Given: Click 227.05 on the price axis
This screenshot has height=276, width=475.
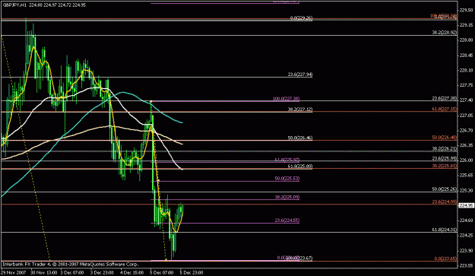Looking at the screenshot, I should tap(466, 115).
